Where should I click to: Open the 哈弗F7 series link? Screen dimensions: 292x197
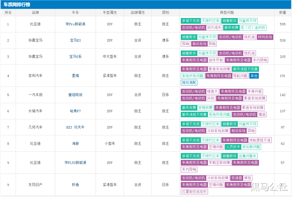[75, 111]
